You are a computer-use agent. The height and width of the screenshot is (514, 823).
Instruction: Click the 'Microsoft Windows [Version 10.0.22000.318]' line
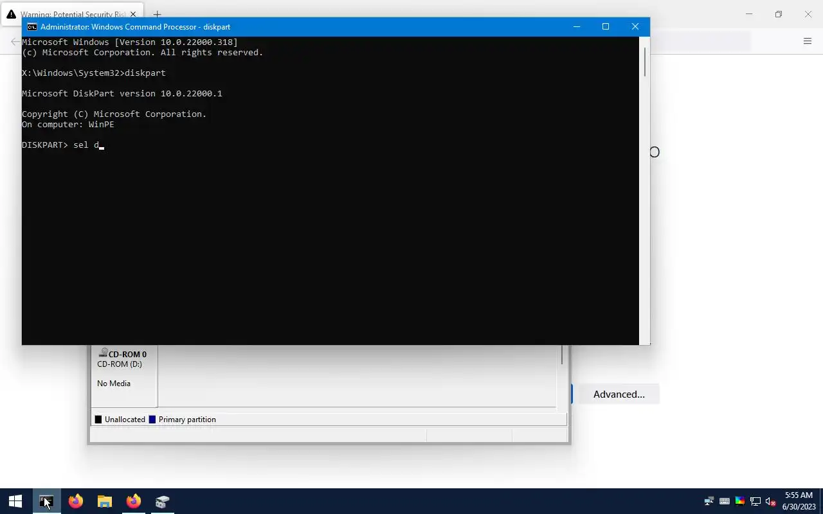(130, 42)
